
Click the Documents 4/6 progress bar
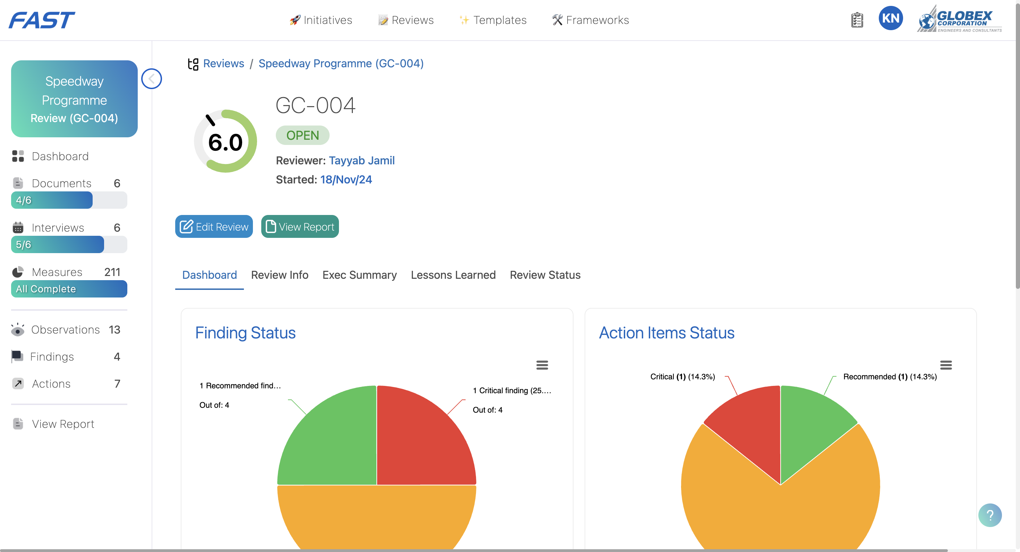[x=69, y=200]
